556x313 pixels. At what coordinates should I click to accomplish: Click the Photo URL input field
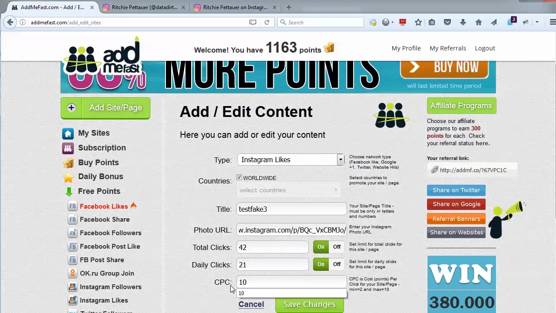[291, 230]
